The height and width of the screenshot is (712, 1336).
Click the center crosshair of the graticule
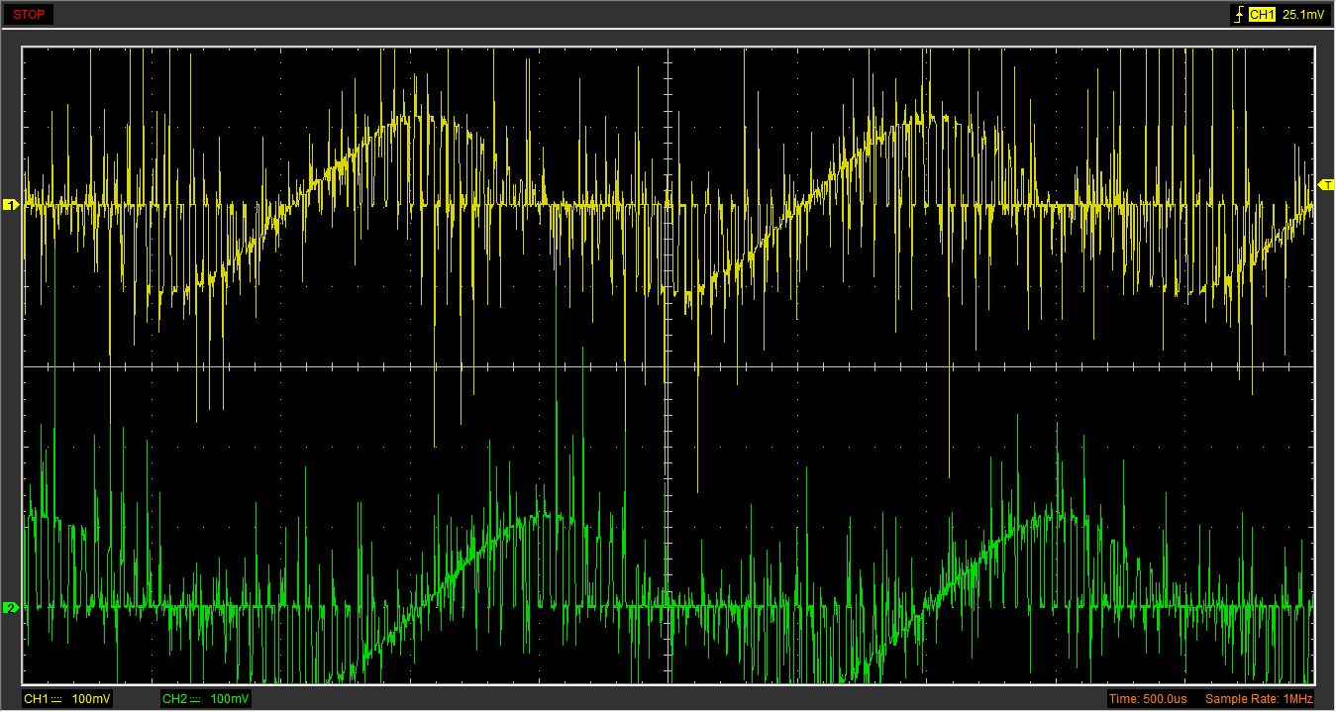coord(668,366)
